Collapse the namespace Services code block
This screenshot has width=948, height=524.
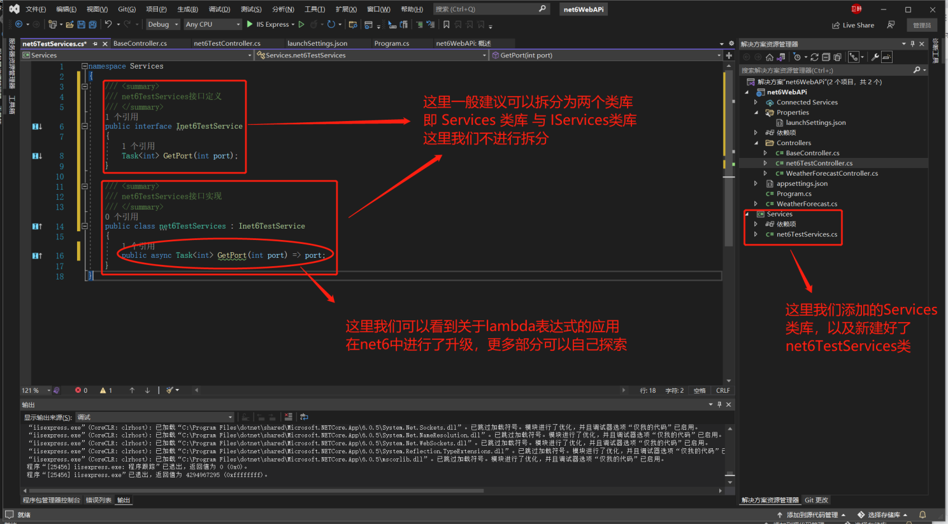tap(84, 66)
